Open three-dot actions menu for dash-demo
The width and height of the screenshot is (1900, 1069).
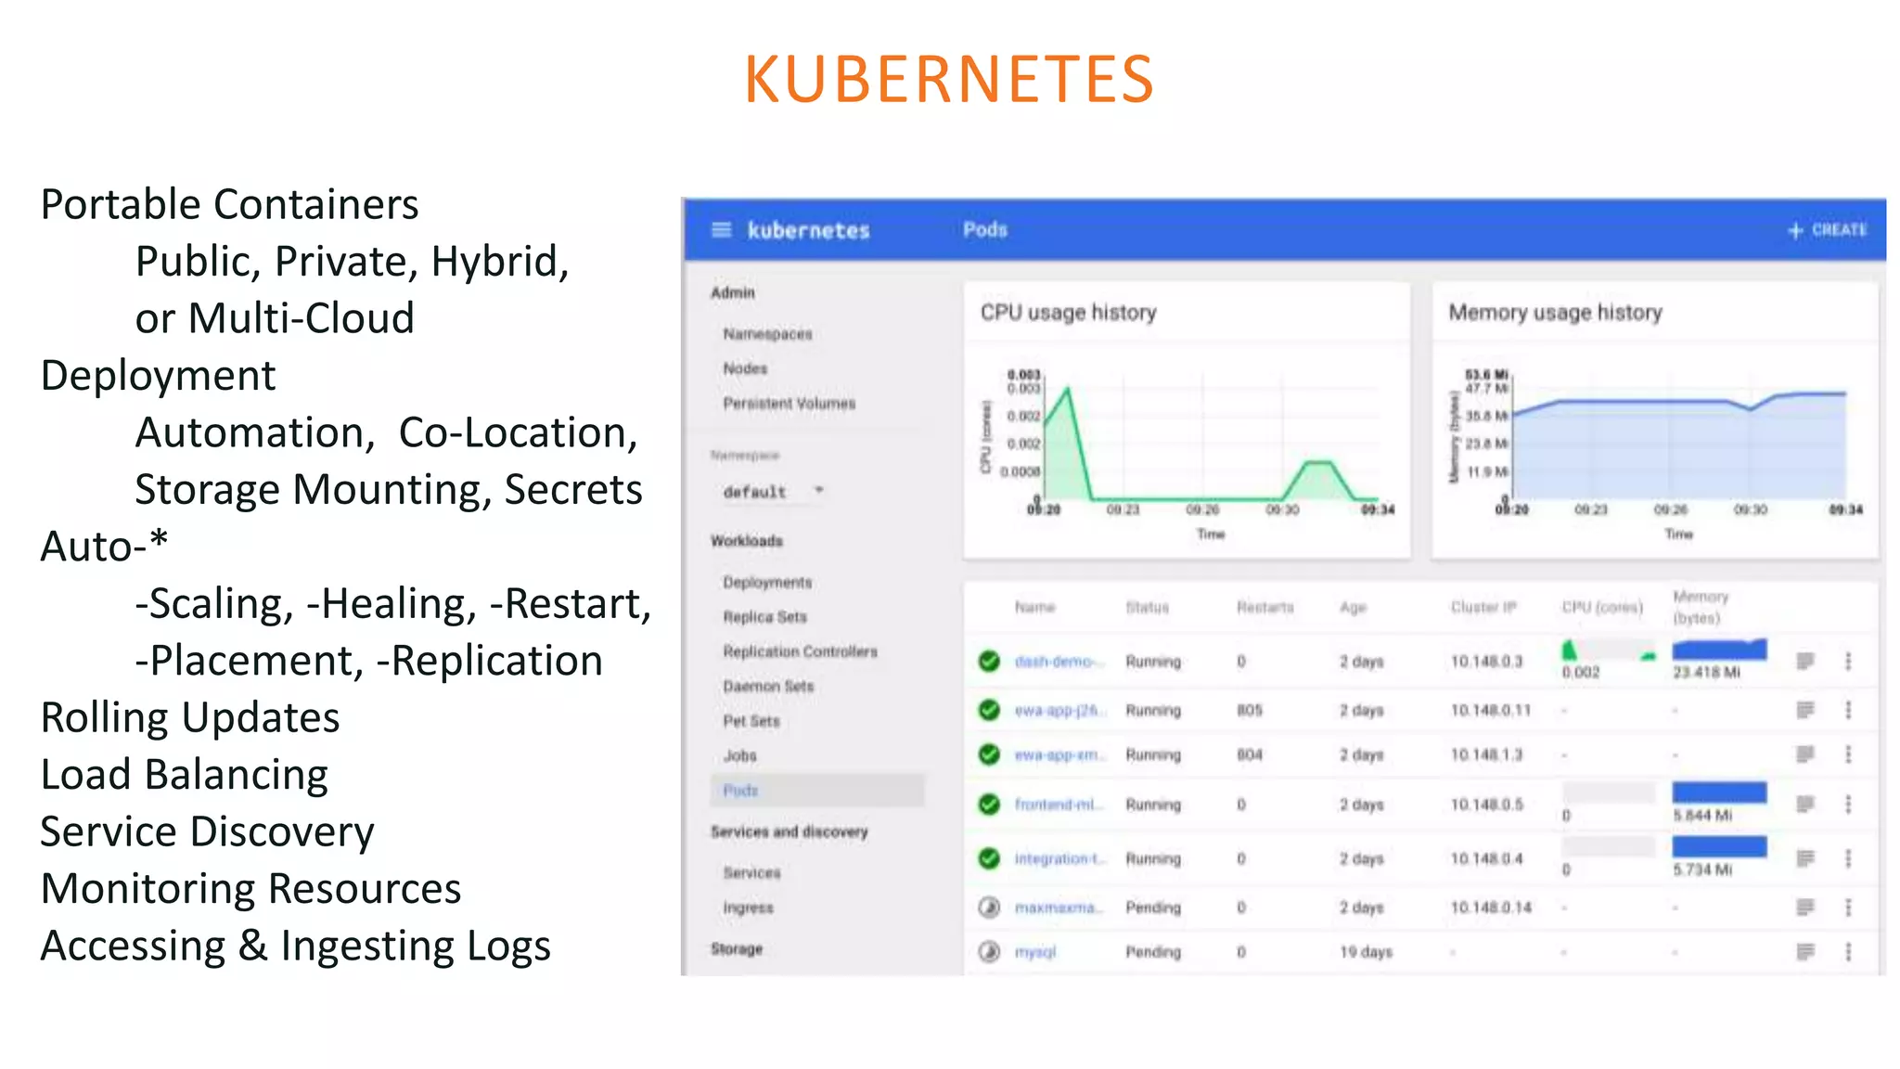click(x=1848, y=661)
